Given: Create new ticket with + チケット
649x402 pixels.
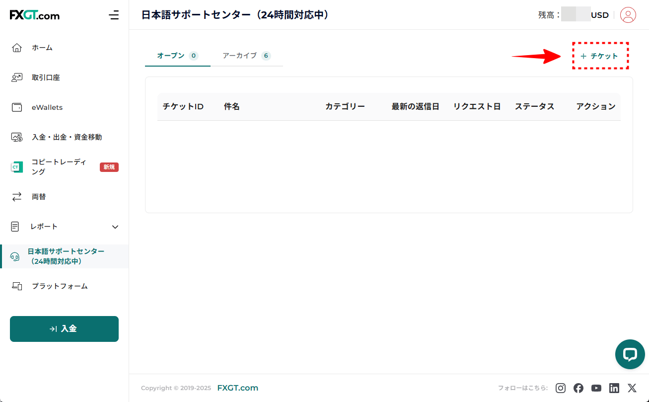Looking at the screenshot, I should point(600,56).
